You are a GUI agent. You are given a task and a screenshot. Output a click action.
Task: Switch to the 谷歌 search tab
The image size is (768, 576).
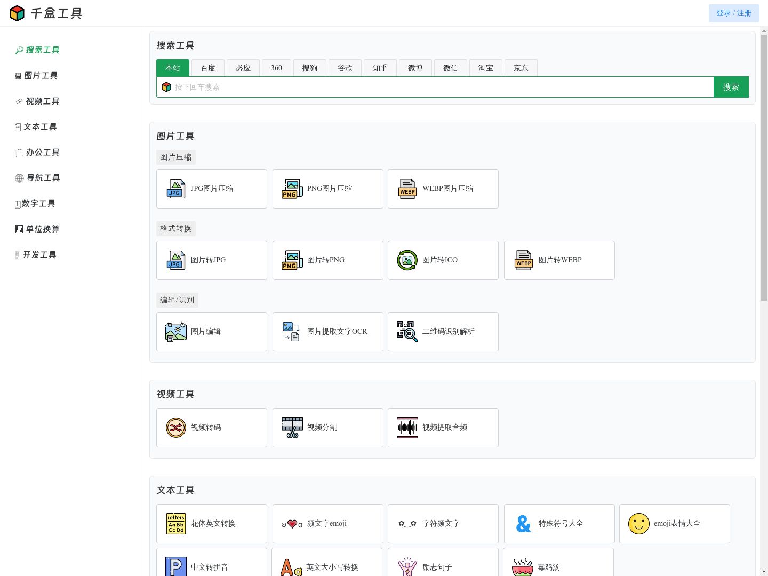coord(345,68)
